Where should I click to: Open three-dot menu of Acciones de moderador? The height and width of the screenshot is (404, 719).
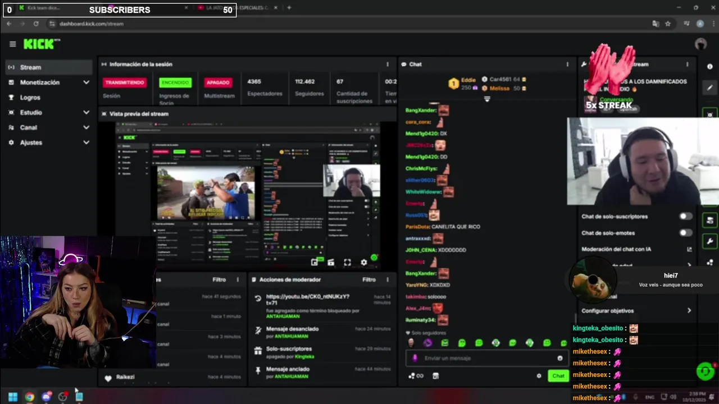(x=387, y=279)
